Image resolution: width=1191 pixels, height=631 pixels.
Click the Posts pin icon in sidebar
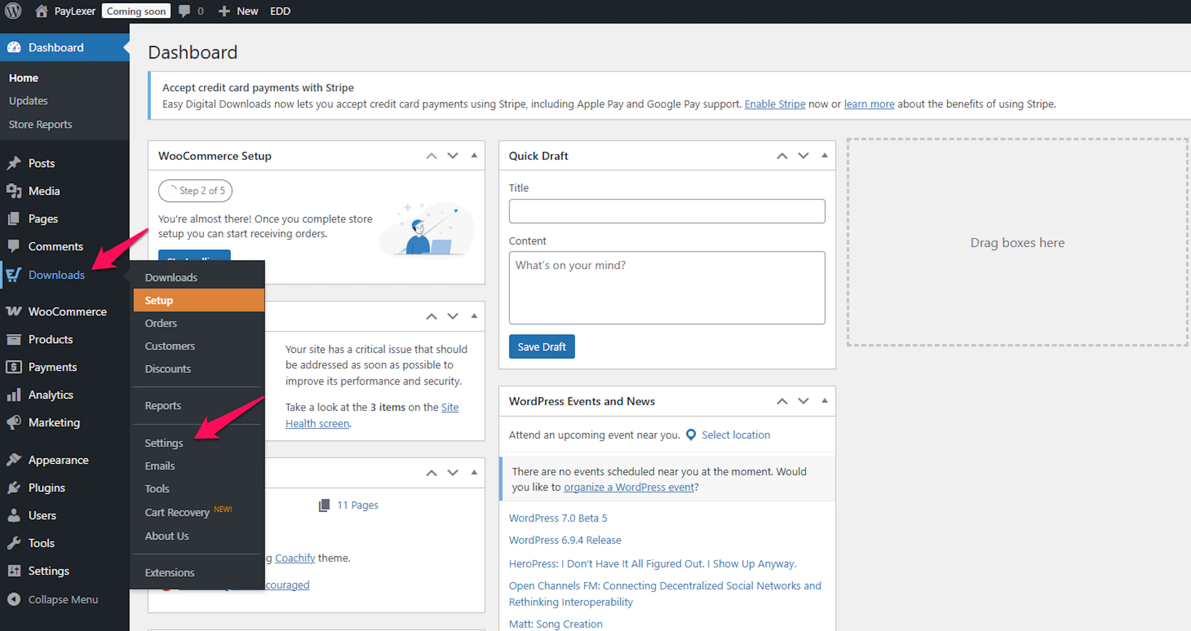pyautogui.click(x=14, y=163)
